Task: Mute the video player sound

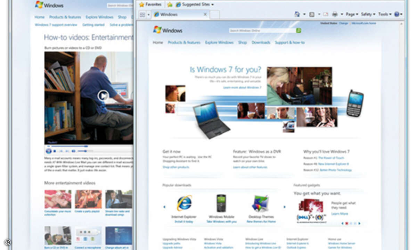Action: pos(73,151)
